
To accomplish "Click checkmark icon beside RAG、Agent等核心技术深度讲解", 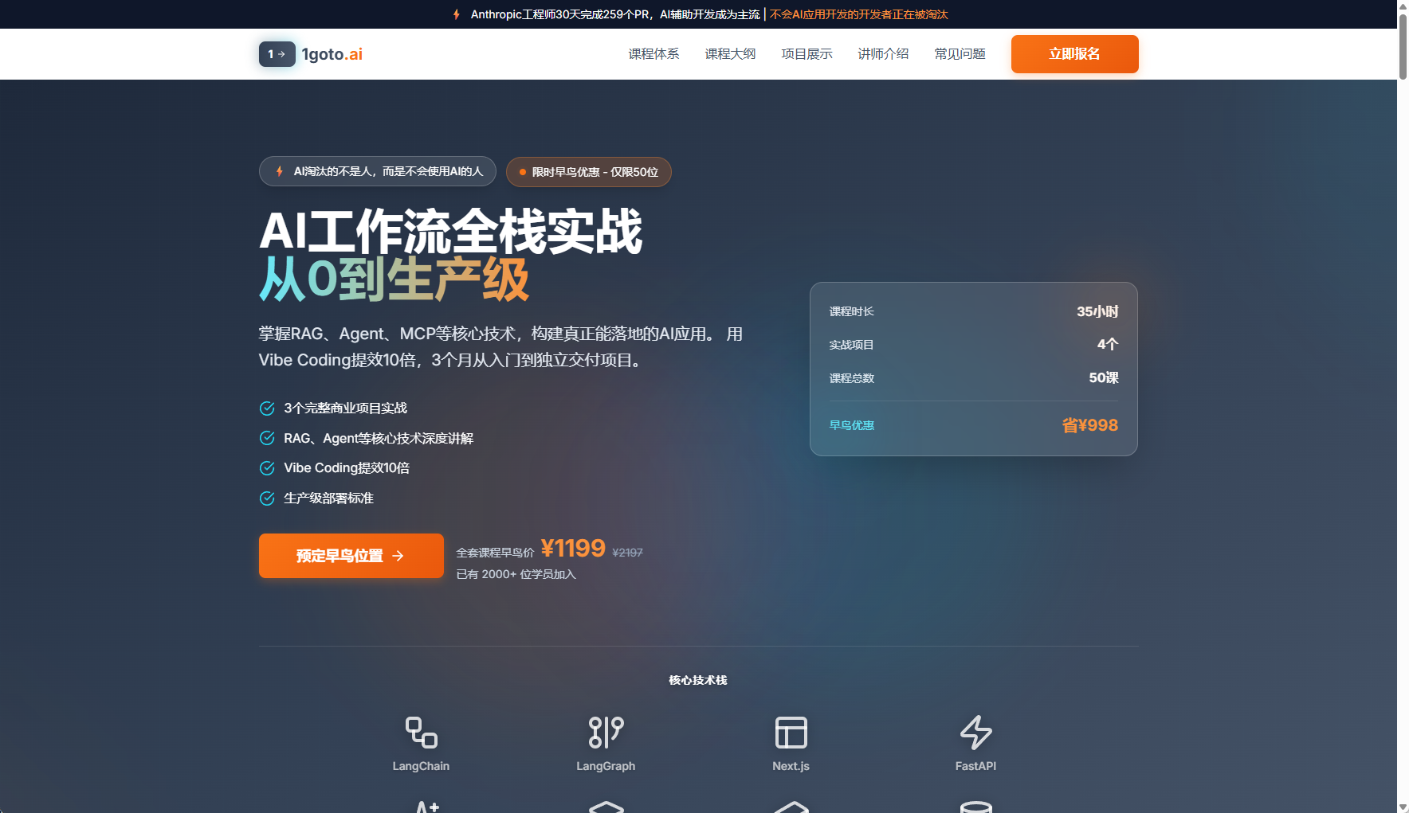I will click(x=267, y=438).
